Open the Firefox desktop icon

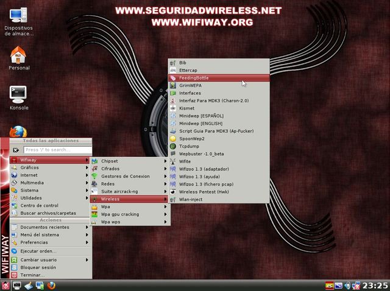[x=18, y=131]
